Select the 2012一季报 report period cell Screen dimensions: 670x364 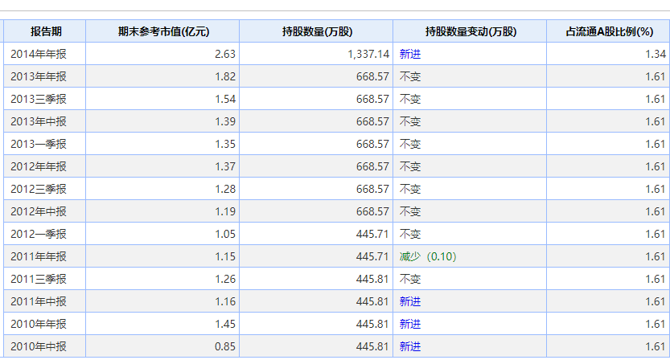45,234
